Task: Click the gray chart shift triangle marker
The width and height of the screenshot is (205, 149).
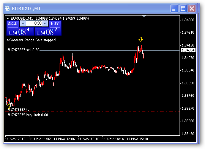Action: 144,16
